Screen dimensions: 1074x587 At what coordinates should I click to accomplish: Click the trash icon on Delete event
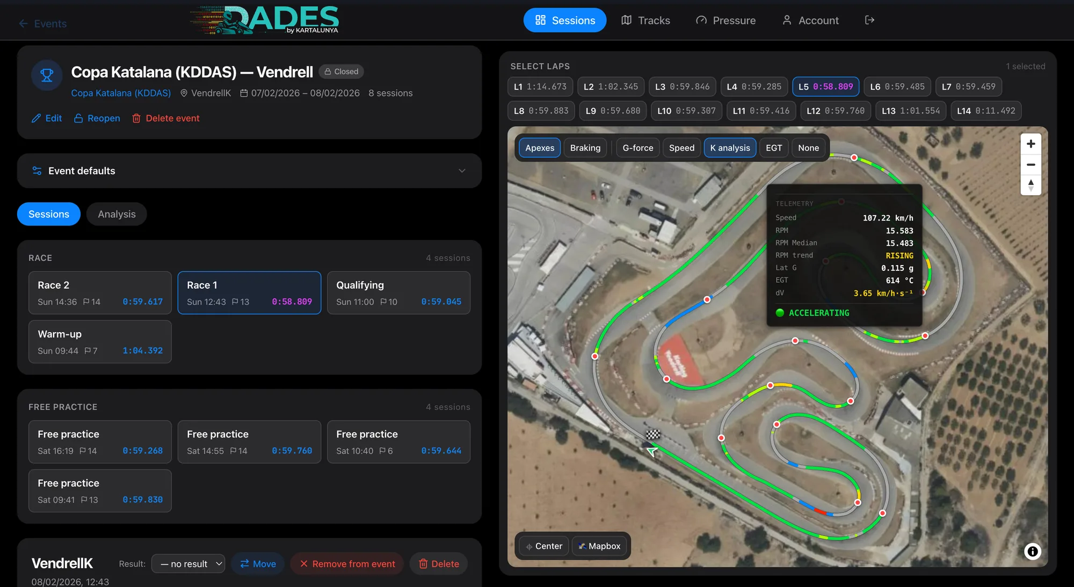click(x=136, y=118)
